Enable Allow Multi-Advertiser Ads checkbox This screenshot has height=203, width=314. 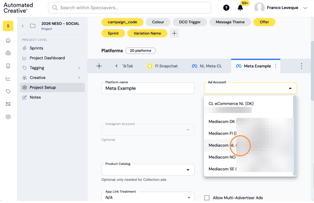coord(207,198)
